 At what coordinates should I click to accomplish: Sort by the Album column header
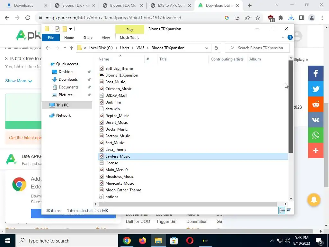coord(255,59)
